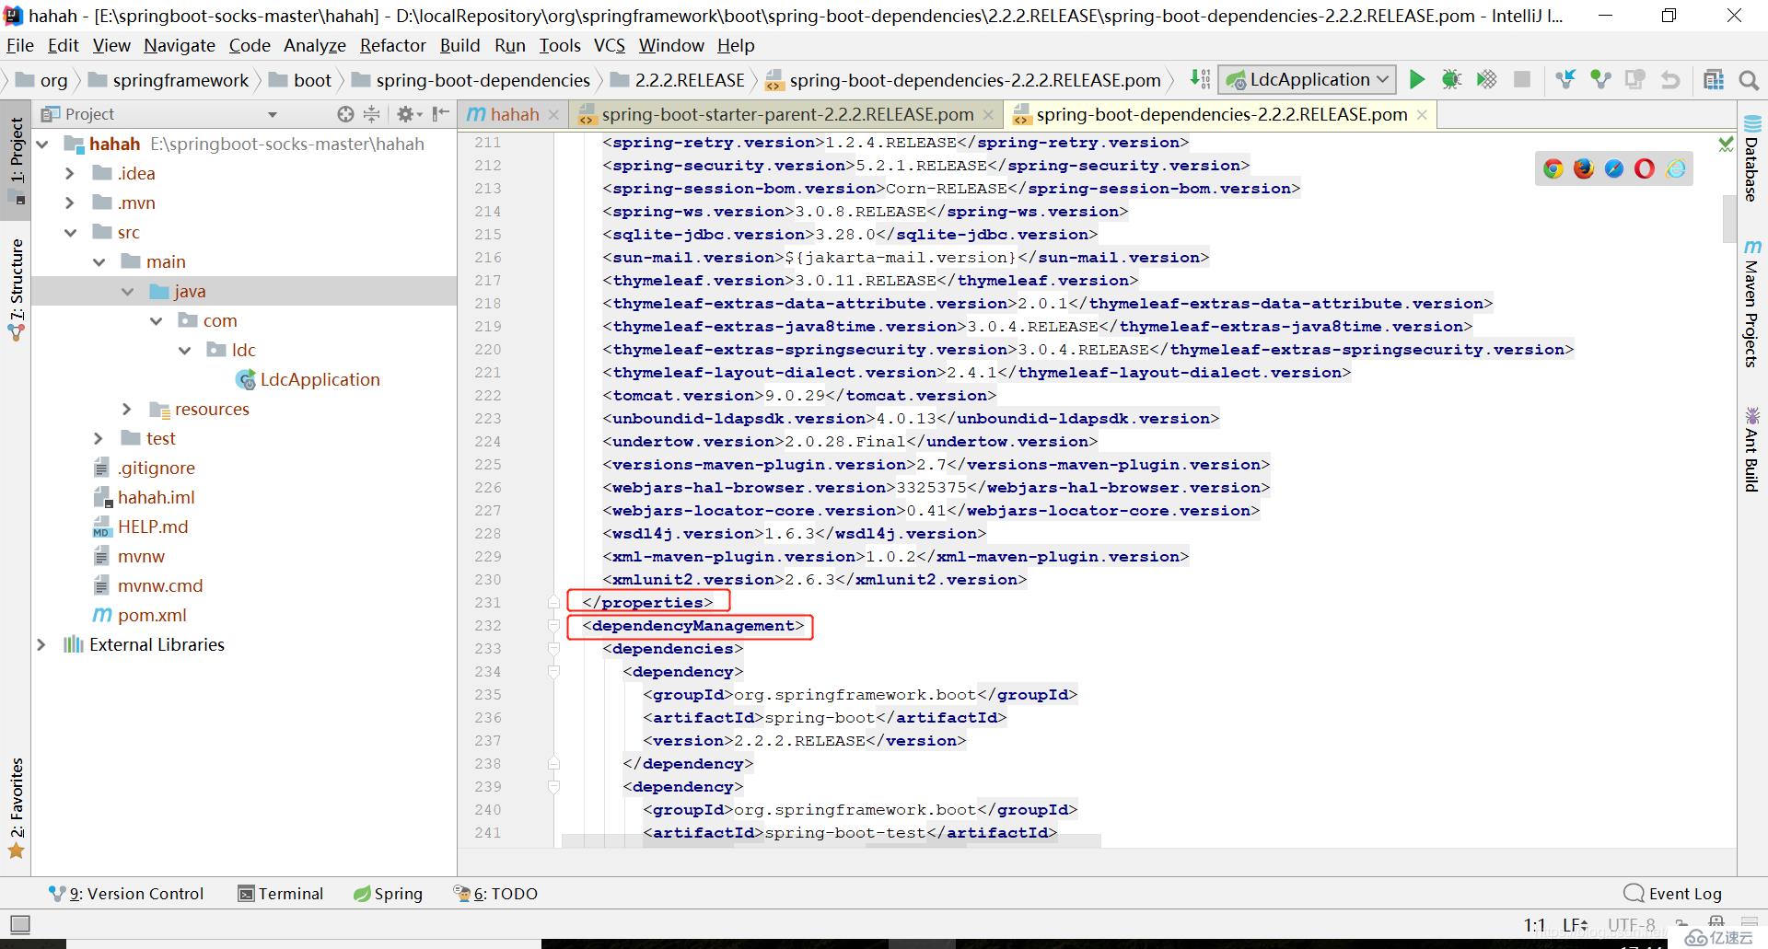
Task: Collapse the main folder
Action: (x=99, y=261)
